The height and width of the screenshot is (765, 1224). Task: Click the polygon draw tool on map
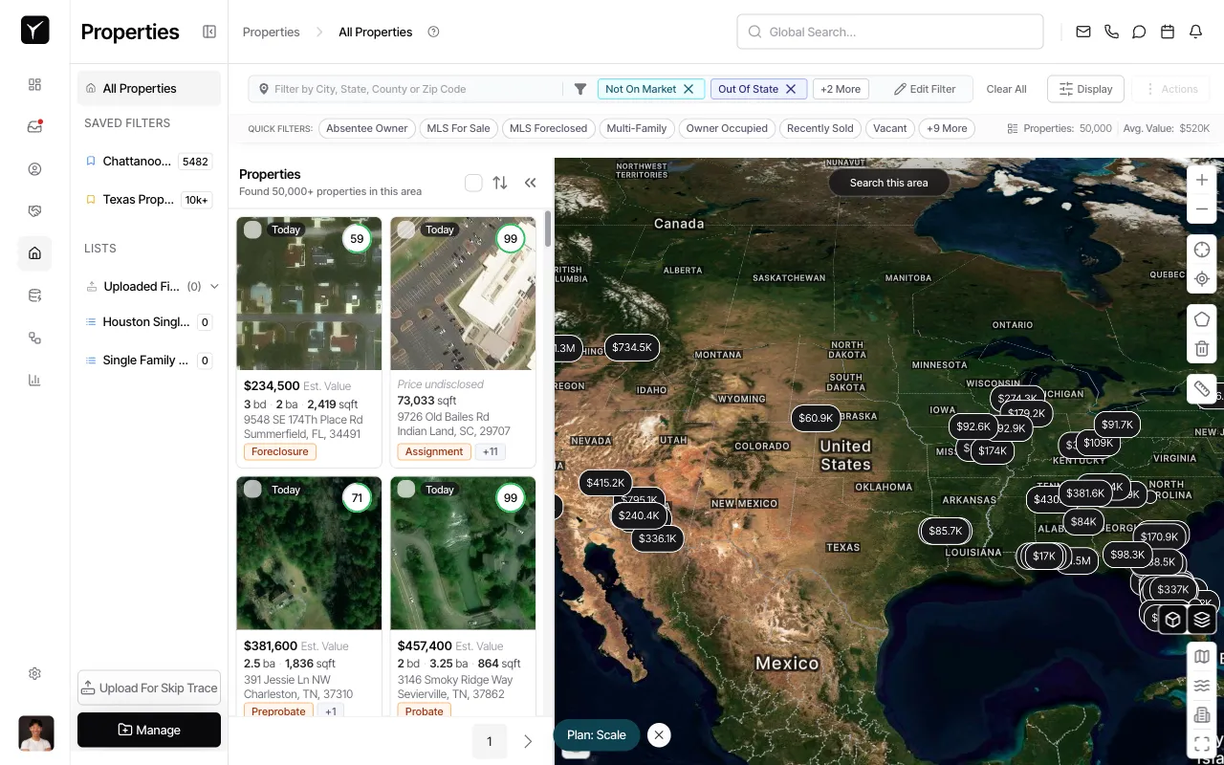click(1202, 319)
